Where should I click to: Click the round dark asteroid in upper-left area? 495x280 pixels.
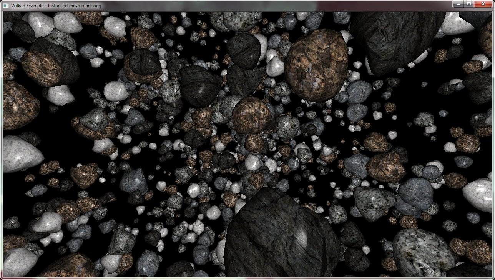[142, 62]
